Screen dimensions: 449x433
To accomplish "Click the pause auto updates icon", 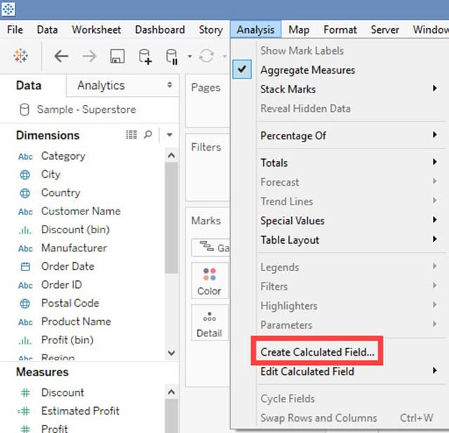I will [171, 56].
